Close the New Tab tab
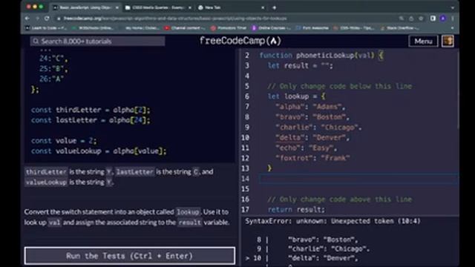Screen dimensions: 475x267 tap(263, 7)
